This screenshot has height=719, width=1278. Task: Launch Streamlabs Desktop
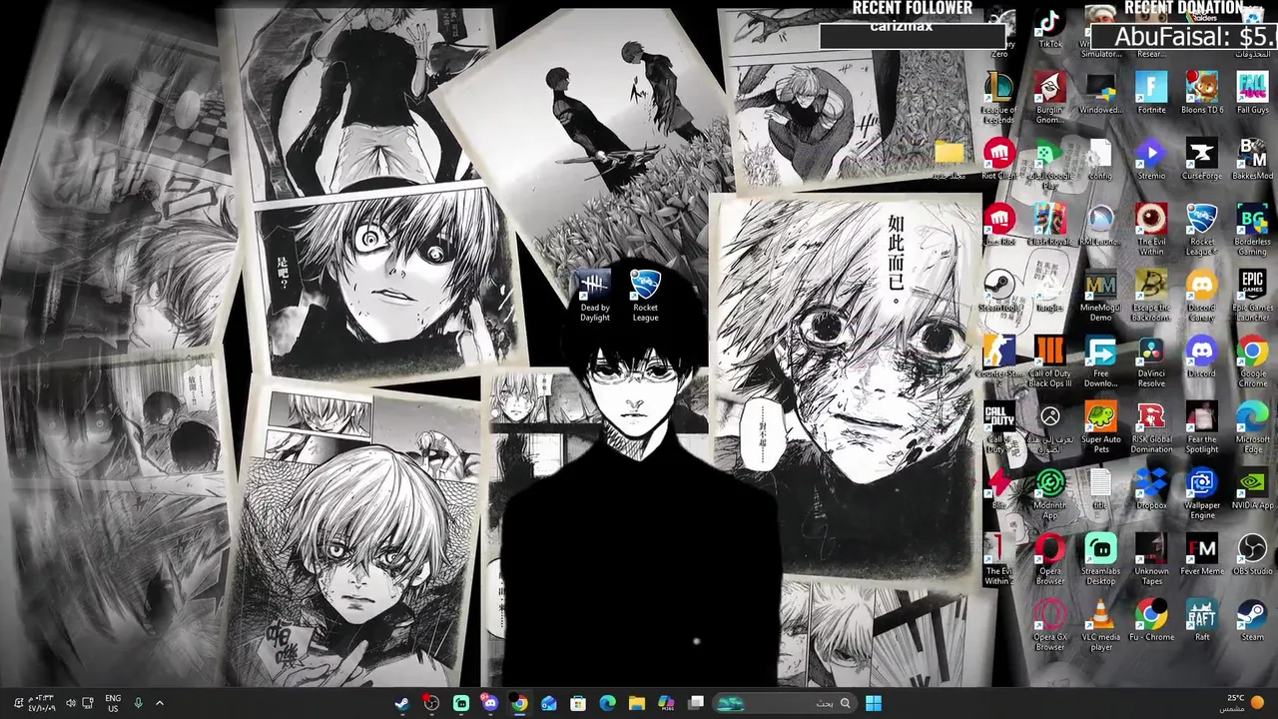tap(1100, 558)
